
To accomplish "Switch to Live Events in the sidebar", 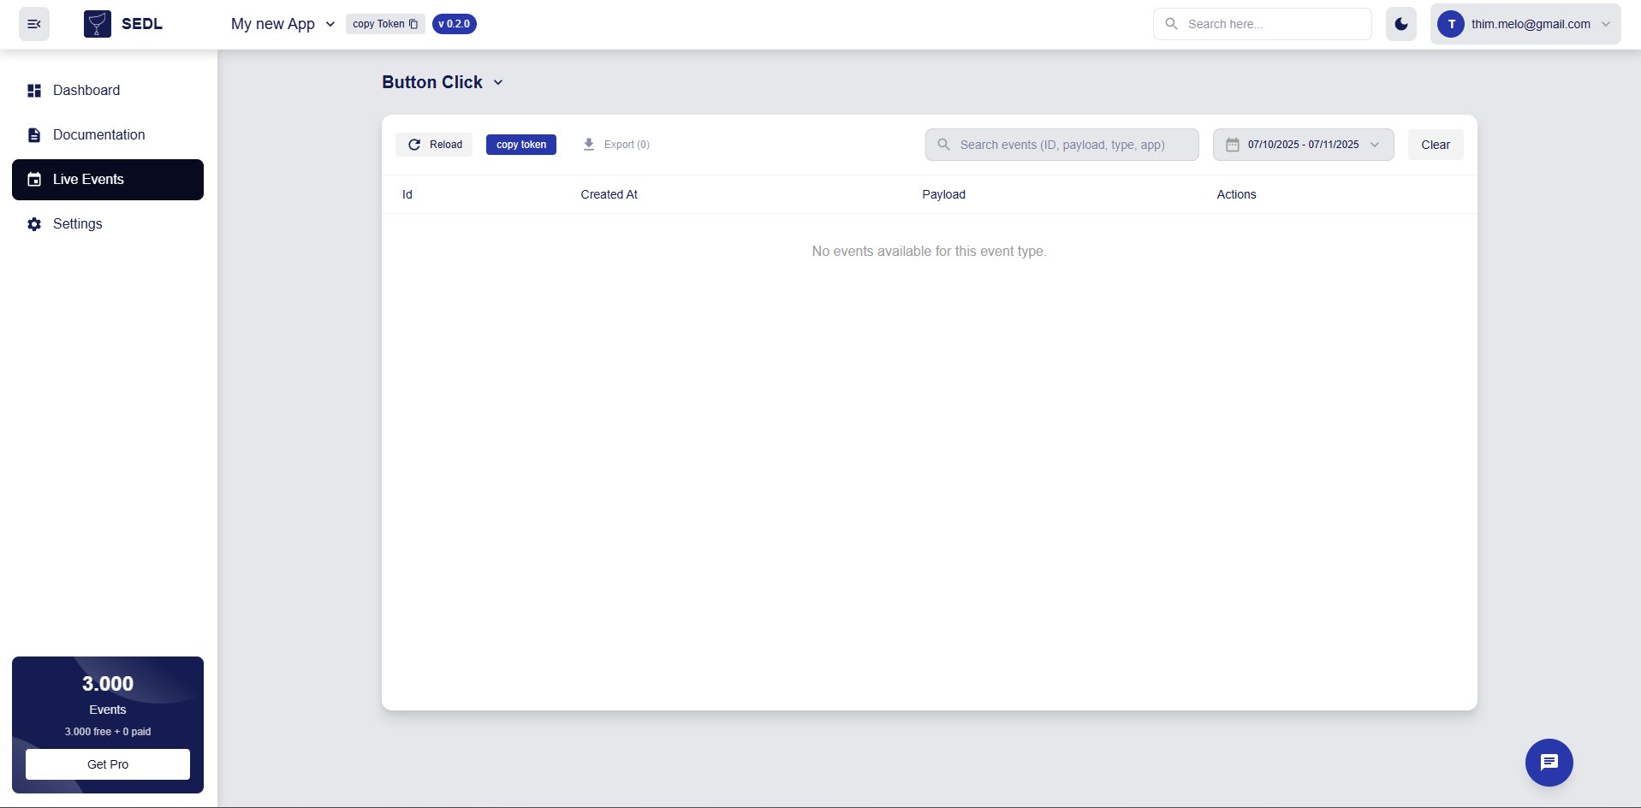I will (x=89, y=179).
